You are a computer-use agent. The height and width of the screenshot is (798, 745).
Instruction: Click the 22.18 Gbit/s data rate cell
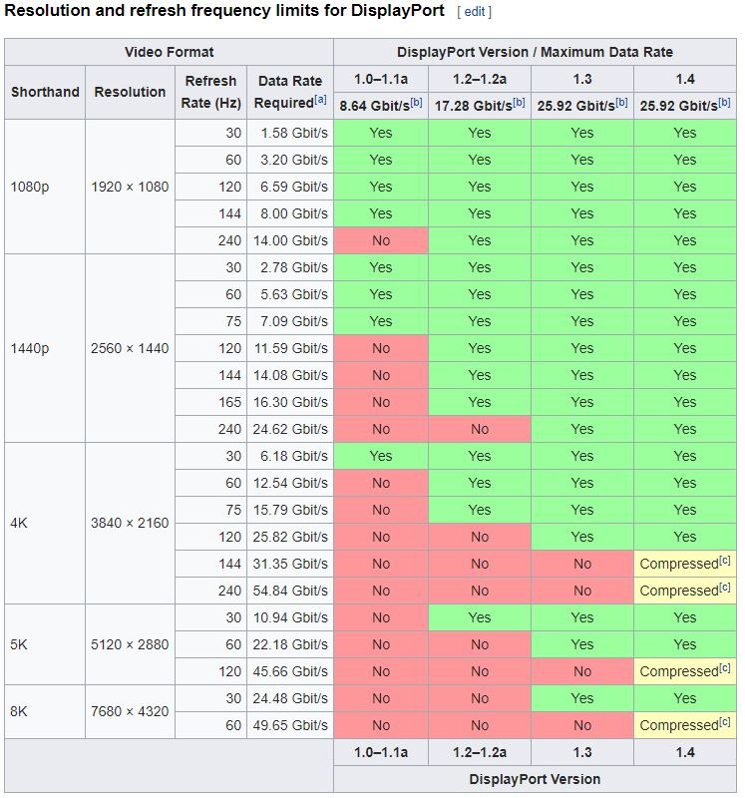pyautogui.click(x=290, y=644)
